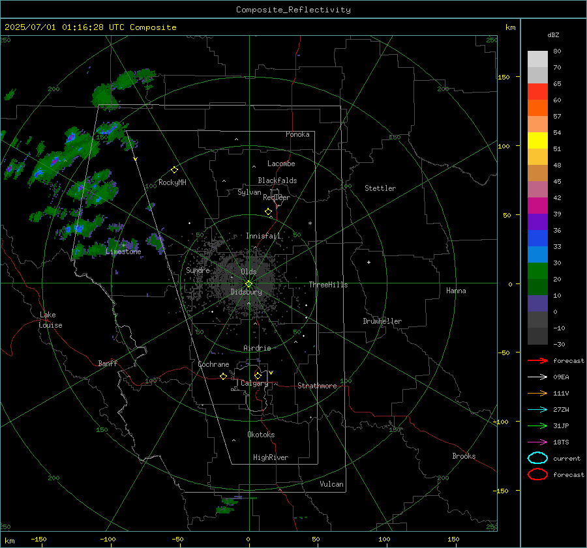Click the Stettler city label
587x548 pixels.
point(380,188)
